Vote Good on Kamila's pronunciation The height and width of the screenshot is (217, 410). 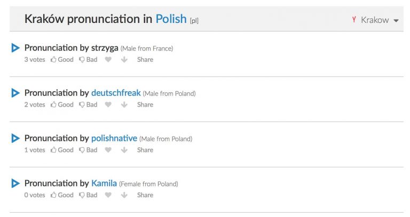pyautogui.click(x=62, y=195)
